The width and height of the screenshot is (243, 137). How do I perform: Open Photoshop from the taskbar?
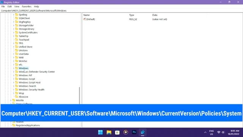click(134, 132)
